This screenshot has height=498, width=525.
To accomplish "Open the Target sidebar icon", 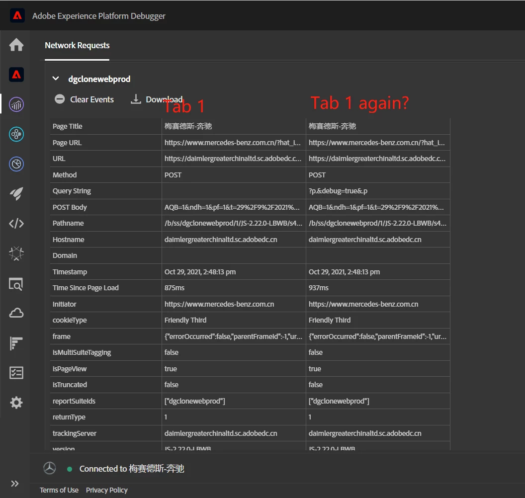I will coord(16,164).
